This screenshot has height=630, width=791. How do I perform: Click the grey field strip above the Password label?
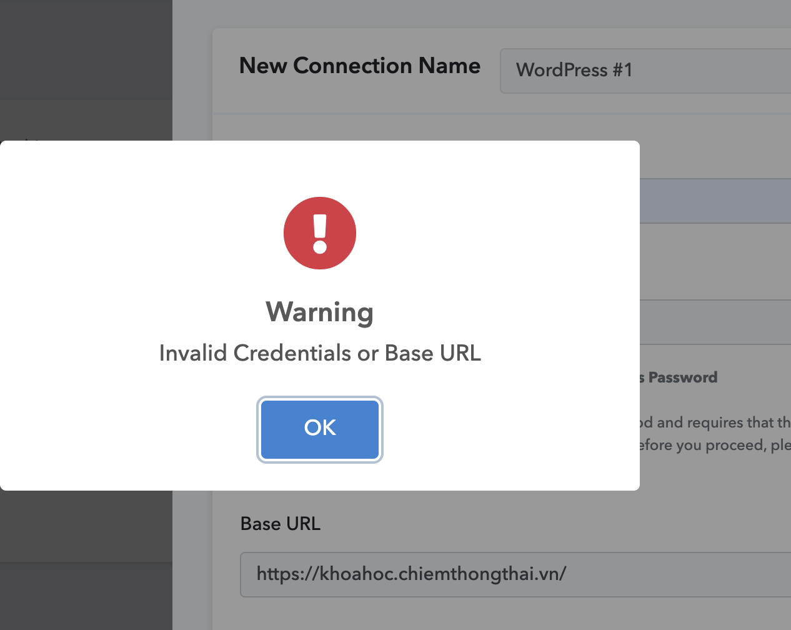tap(715, 322)
